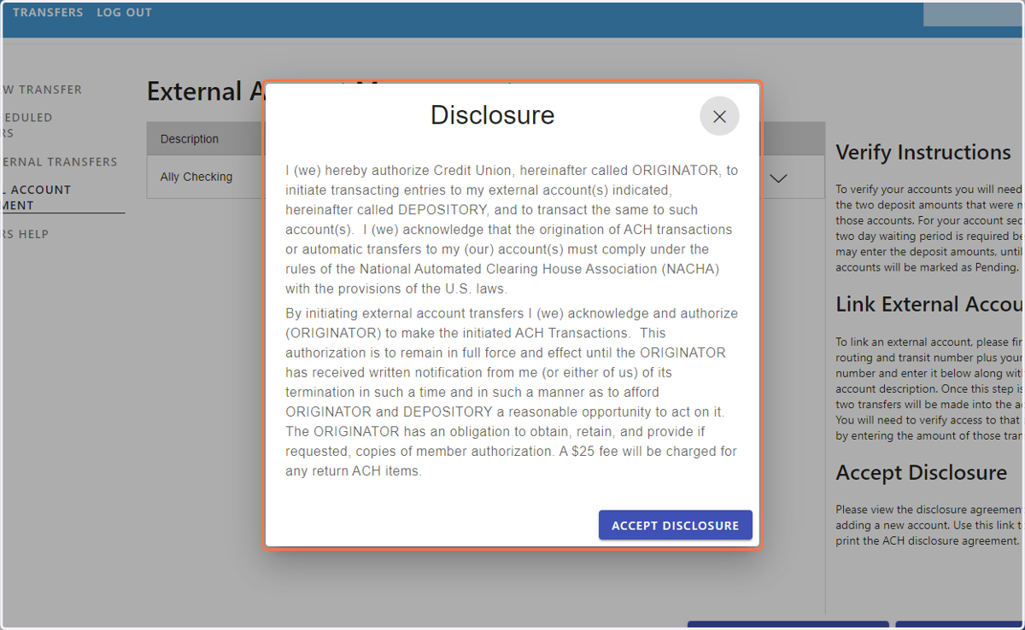Open the Transfers menu in top bar

[x=48, y=13]
